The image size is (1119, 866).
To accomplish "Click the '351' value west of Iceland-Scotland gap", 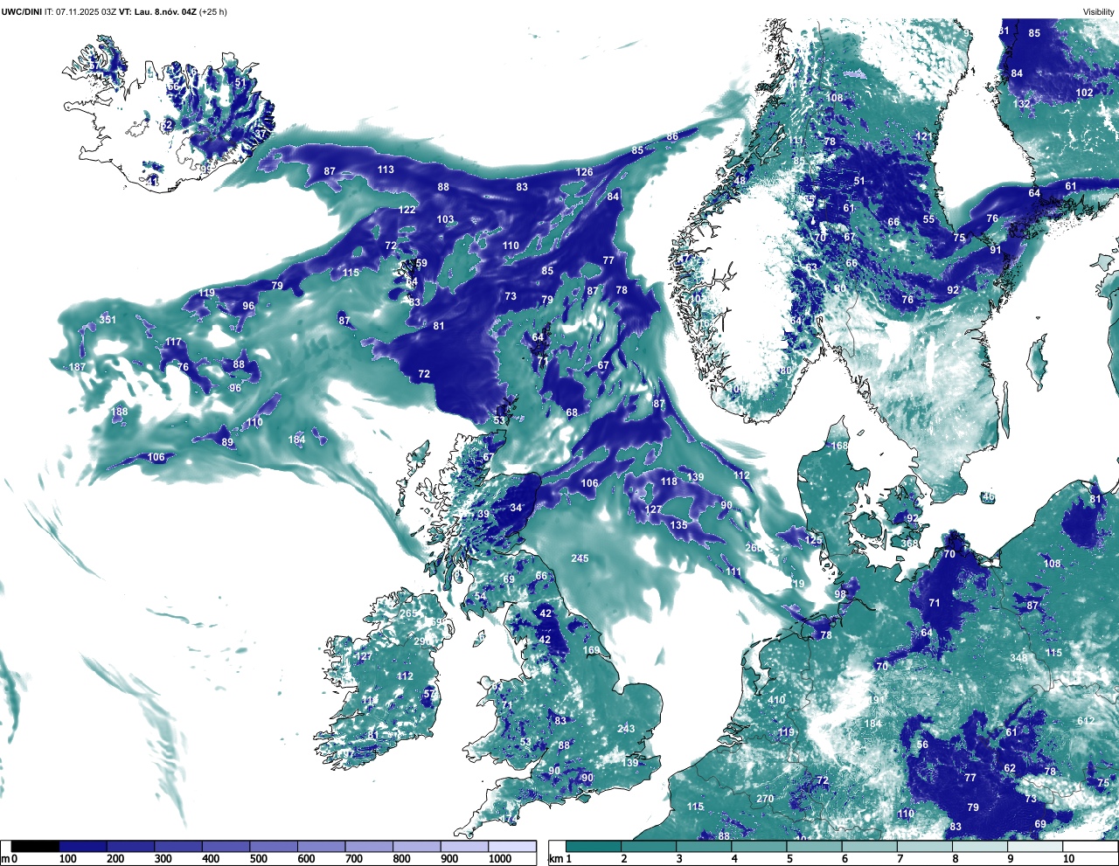I will 108,320.
